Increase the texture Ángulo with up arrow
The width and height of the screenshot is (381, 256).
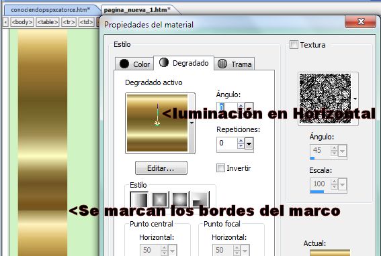point(335,148)
